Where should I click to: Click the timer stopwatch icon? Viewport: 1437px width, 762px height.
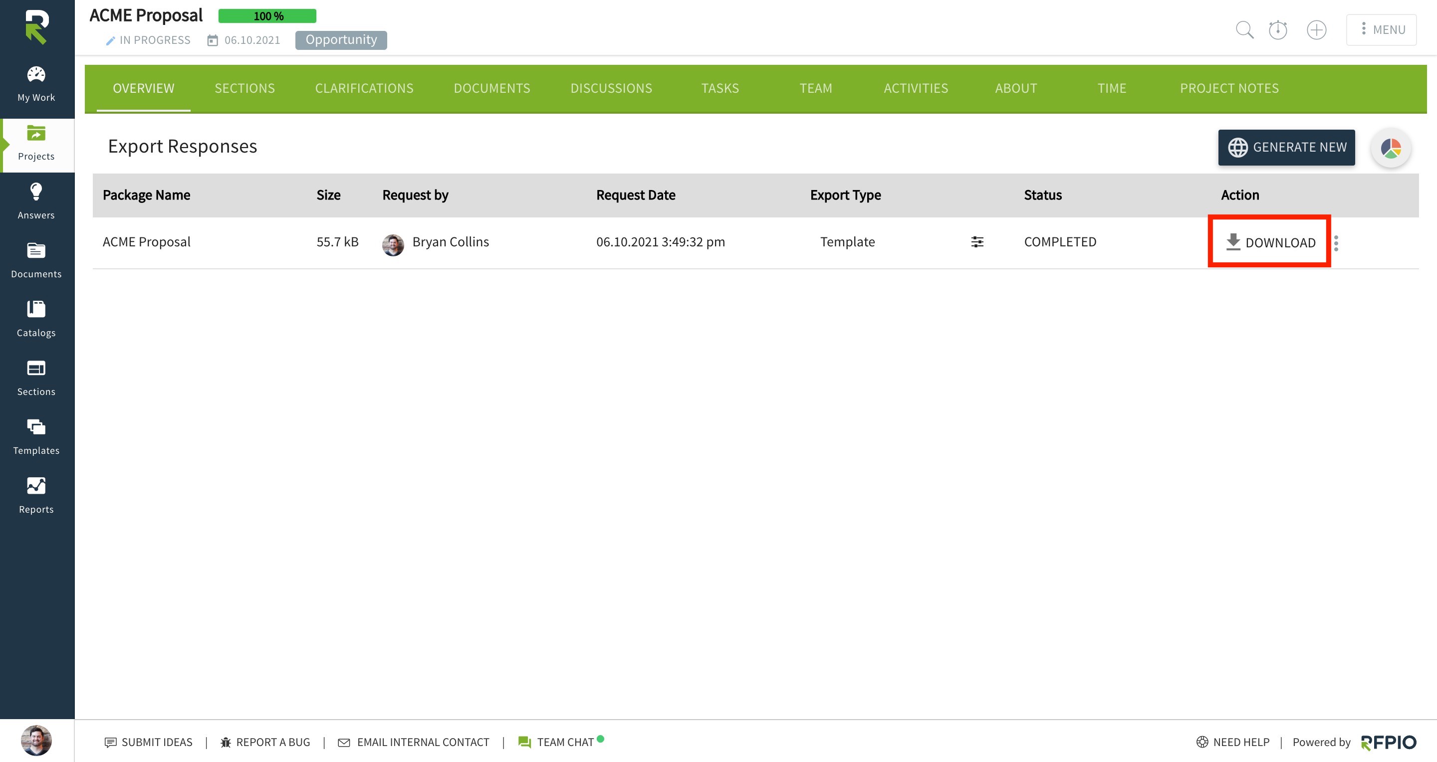tap(1278, 29)
